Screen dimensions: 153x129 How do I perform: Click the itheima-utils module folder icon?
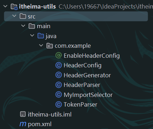[14, 6]
